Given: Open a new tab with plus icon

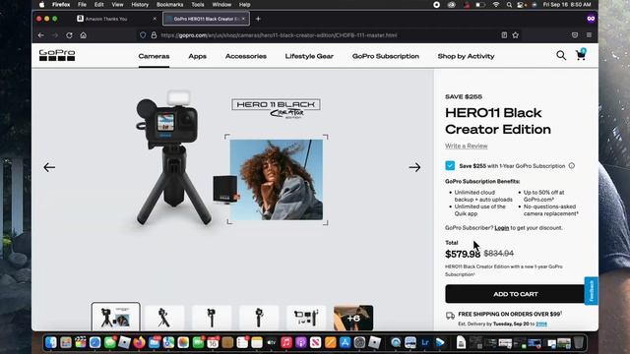Looking at the screenshot, I should click(x=258, y=19).
